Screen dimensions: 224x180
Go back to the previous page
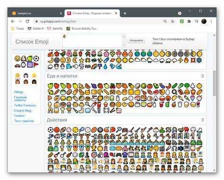(13, 21)
